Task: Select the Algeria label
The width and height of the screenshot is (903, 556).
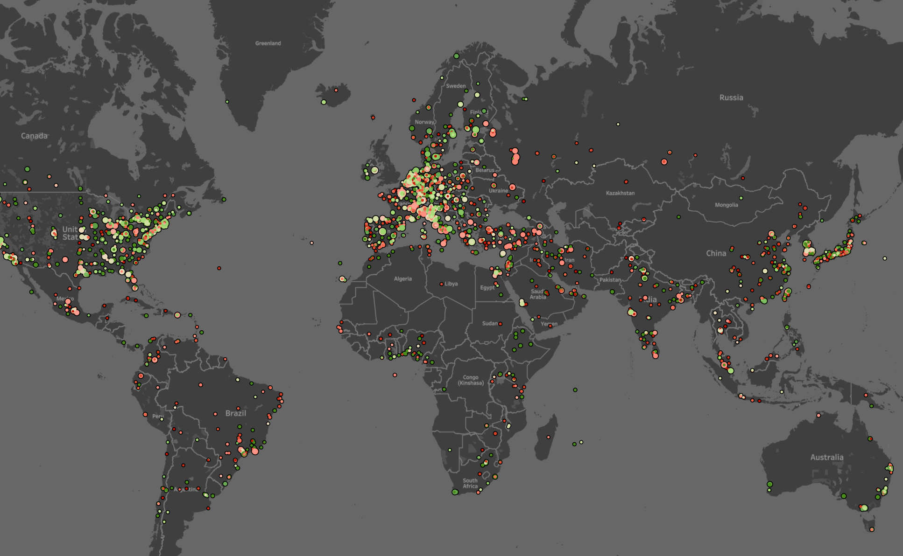Action: (402, 279)
